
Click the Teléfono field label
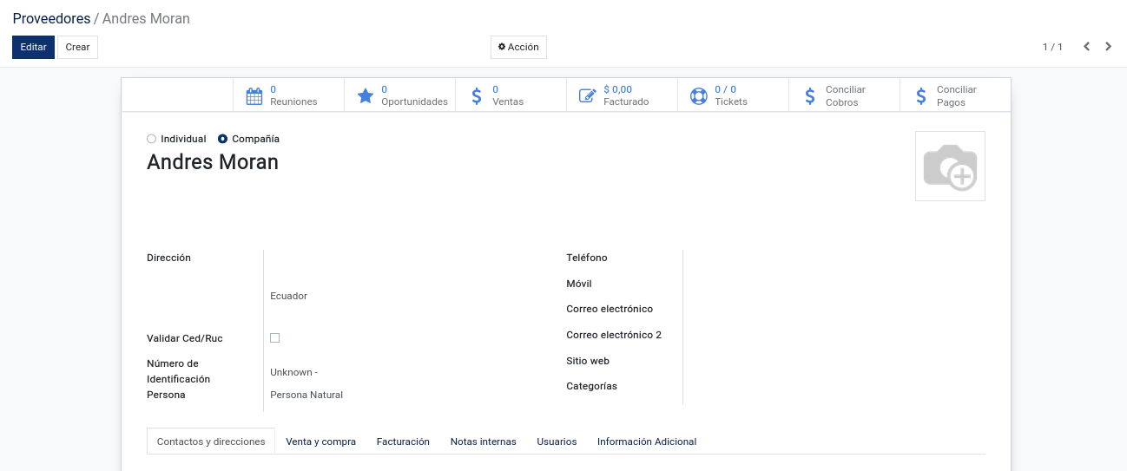pyautogui.click(x=587, y=258)
